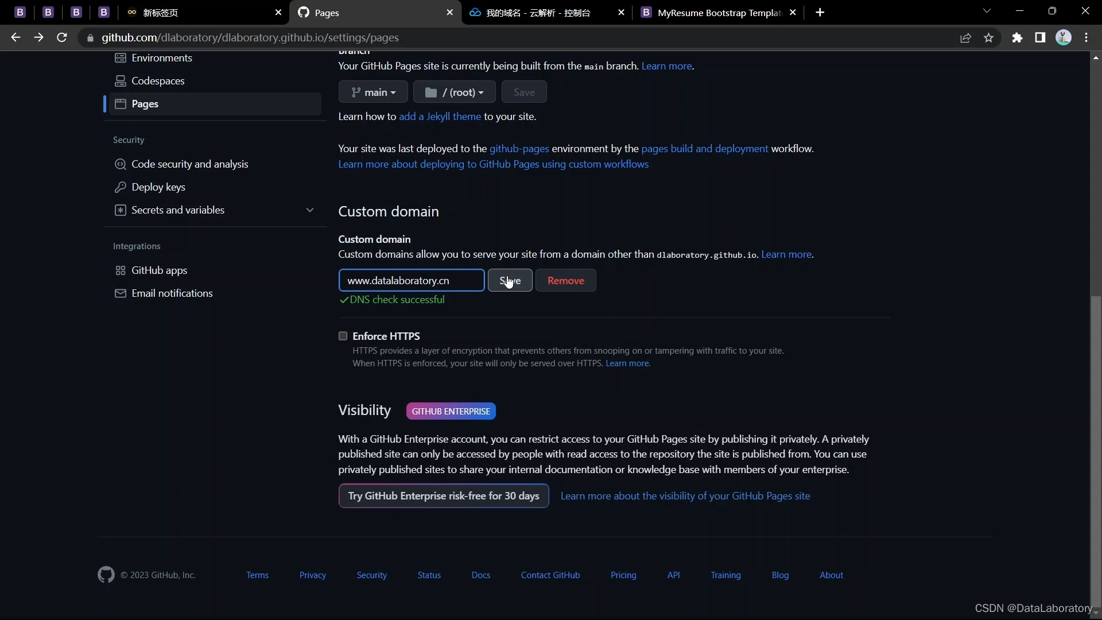Open a new tab with plus

click(x=820, y=13)
